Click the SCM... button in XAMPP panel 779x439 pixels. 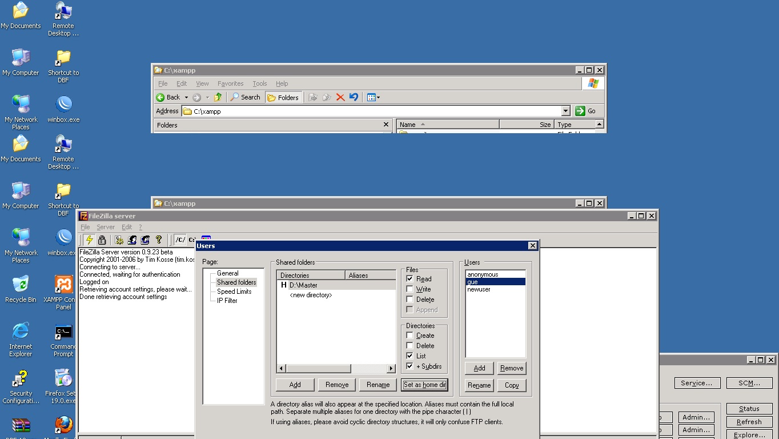click(749, 383)
